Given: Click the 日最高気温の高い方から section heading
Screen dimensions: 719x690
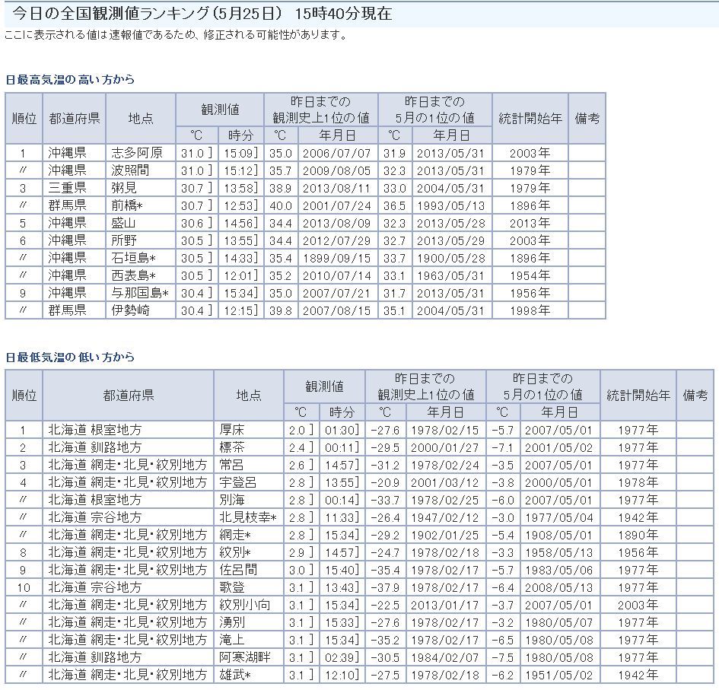Looking at the screenshot, I should (x=70, y=80).
